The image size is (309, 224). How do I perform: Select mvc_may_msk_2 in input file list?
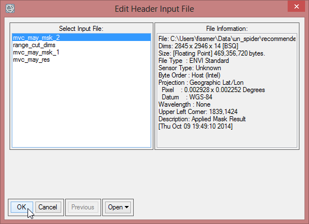pos(81,38)
